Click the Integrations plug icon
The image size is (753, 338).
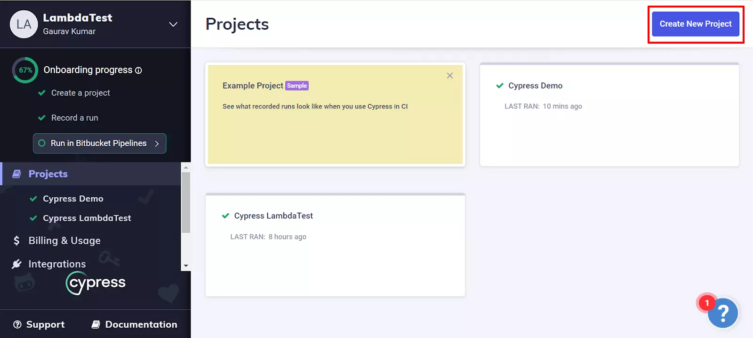pyautogui.click(x=17, y=264)
